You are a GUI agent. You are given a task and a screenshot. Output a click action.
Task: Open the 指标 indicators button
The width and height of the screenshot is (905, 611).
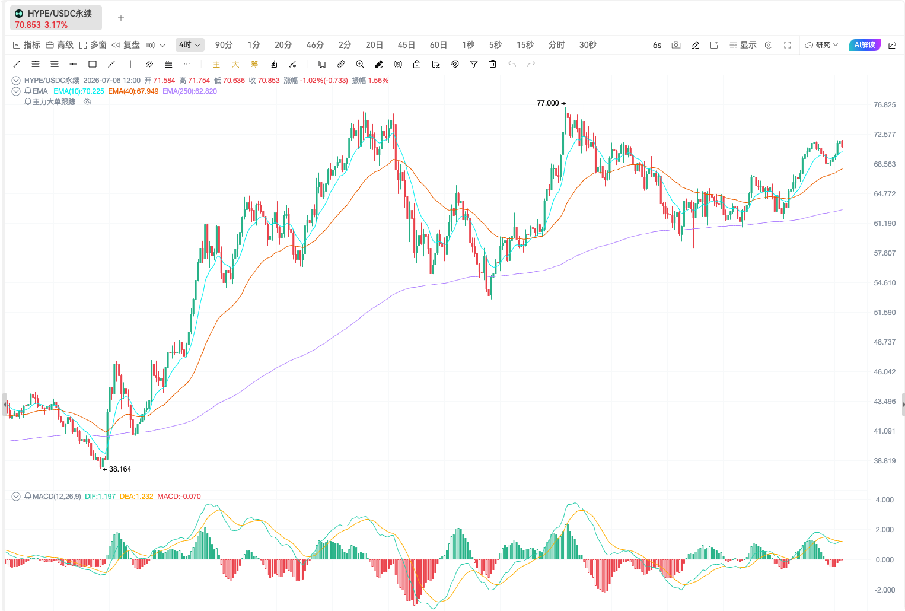click(x=27, y=45)
